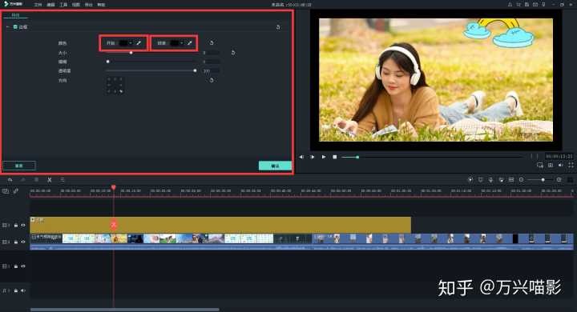Viewport: 577px width, 312px height.
Task: Open the end color dropdown arrow
Action: click(x=181, y=43)
